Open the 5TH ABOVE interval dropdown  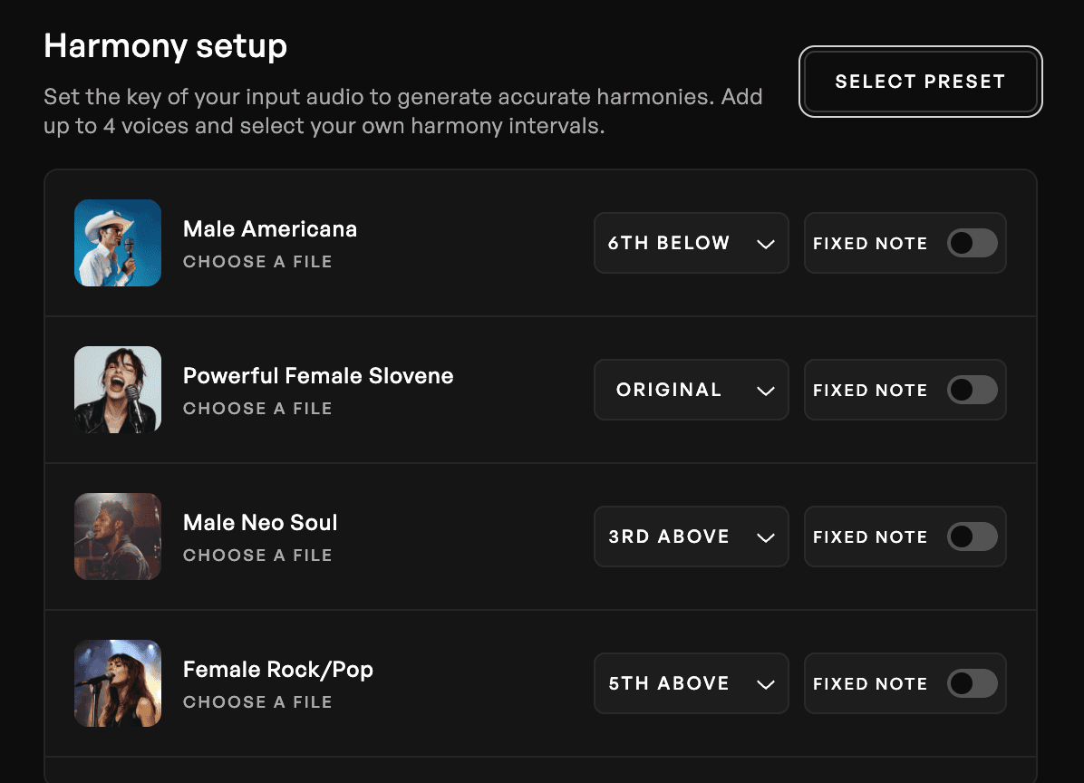pos(691,683)
